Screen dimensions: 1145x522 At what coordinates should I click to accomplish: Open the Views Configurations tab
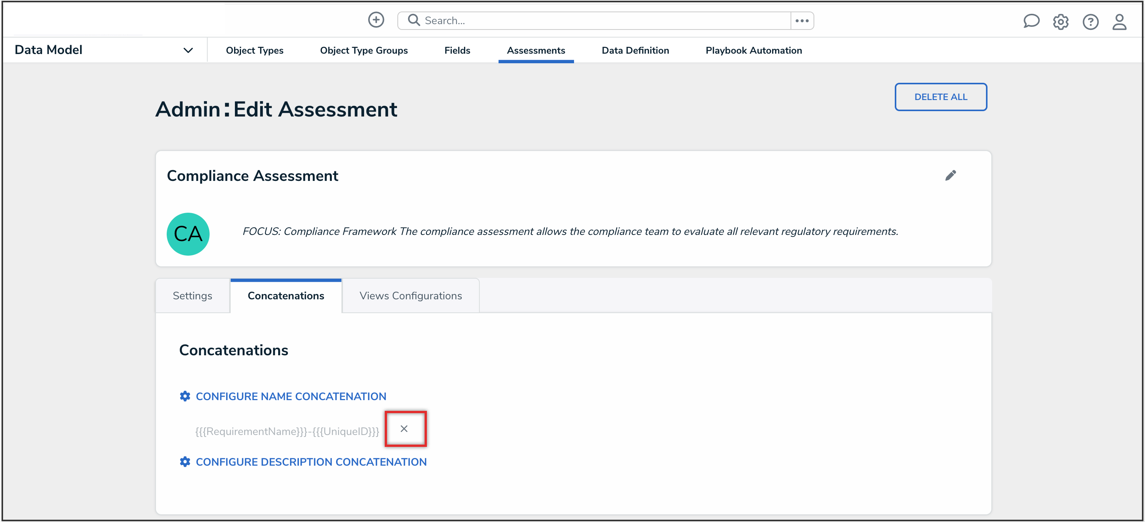coord(410,295)
